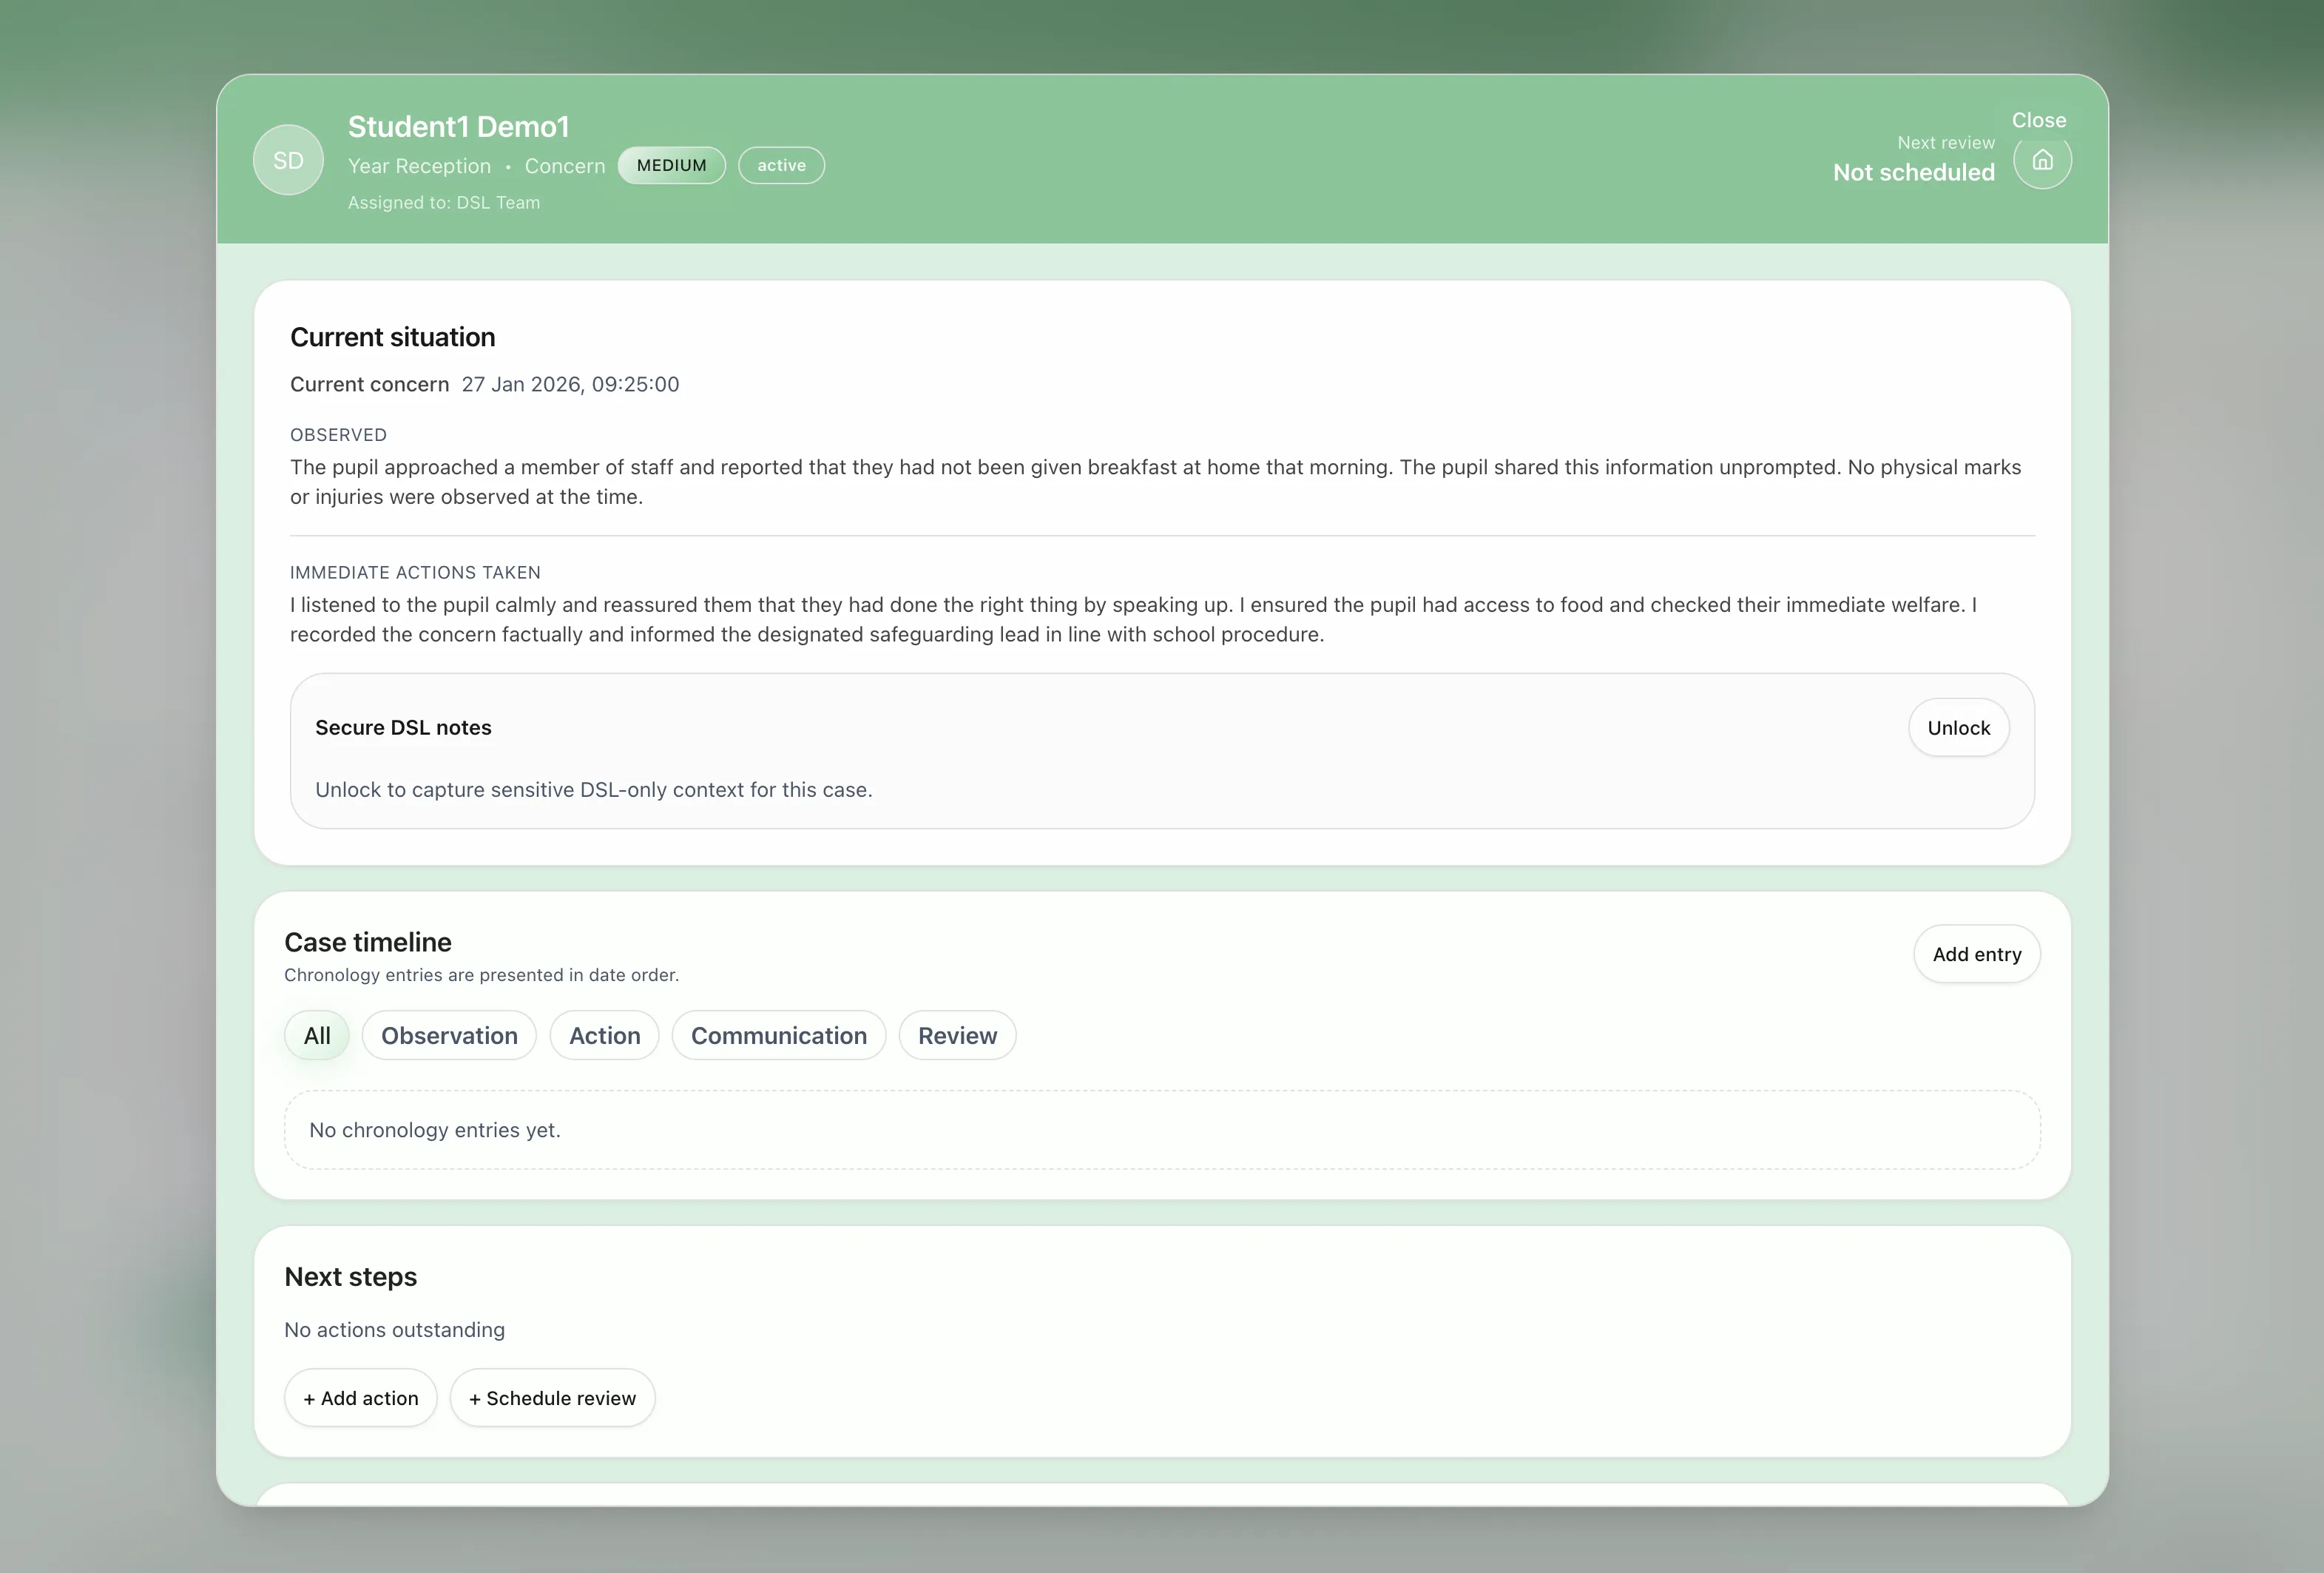Image resolution: width=2324 pixels, height=1573 pixels.
Task: Show only Communication entries
Action: (778, 1036)
